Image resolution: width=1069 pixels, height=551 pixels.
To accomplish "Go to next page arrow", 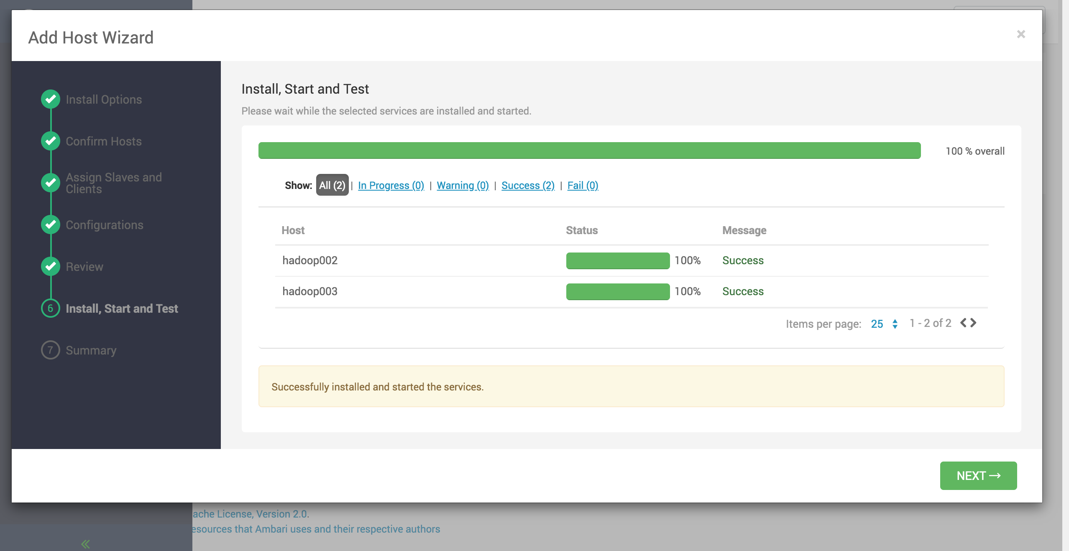I will pos(974,323).
